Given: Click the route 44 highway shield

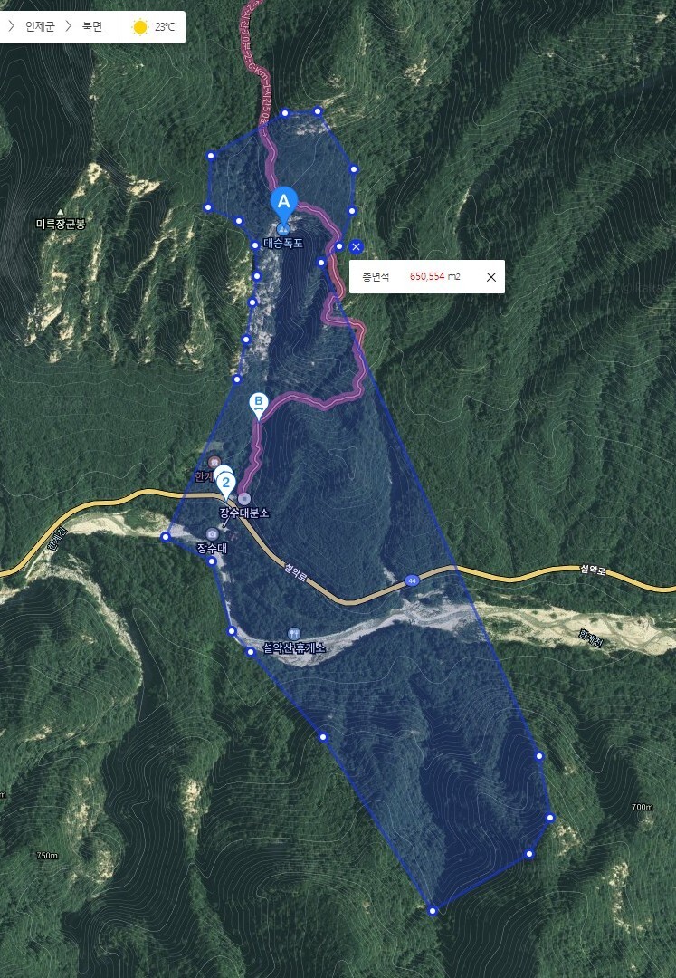Looking at the screenshot, I should point(411,580).
